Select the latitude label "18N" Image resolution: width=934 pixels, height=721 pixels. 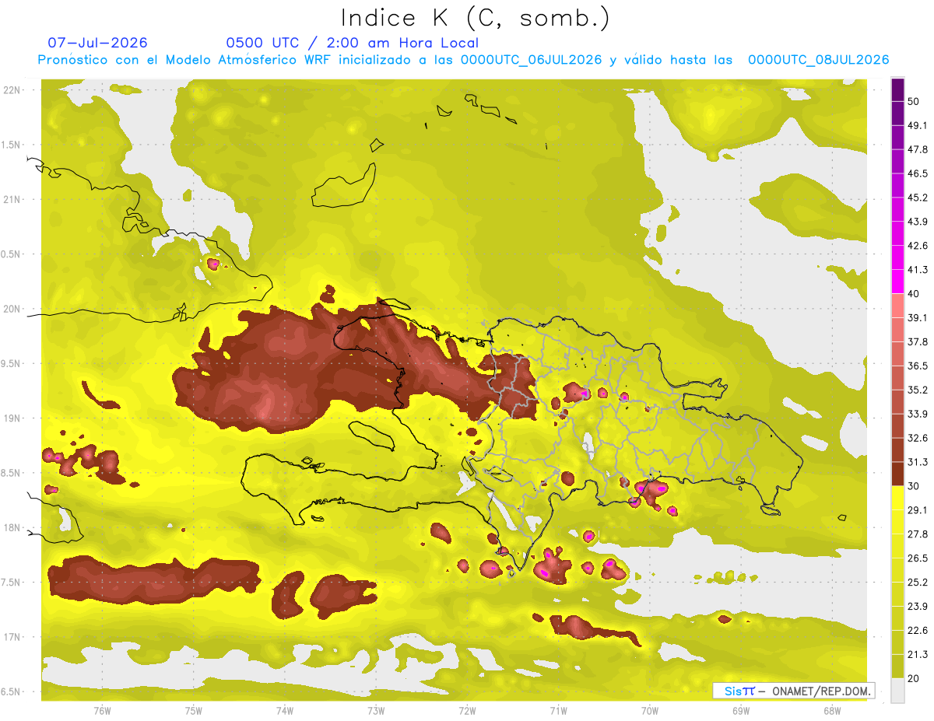click(12, 527)
